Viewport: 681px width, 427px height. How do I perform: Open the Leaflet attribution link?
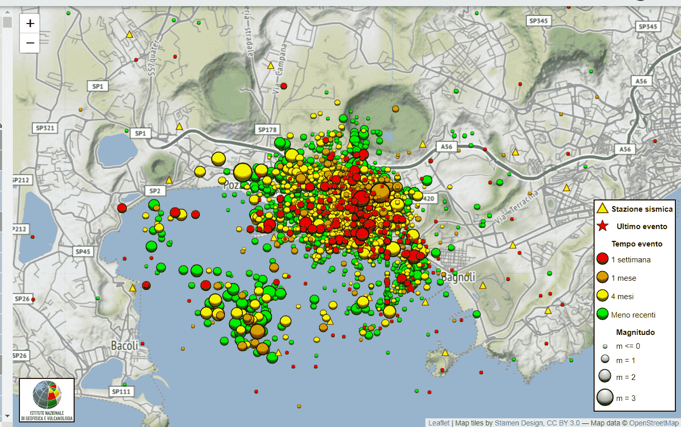coord(439,423)
